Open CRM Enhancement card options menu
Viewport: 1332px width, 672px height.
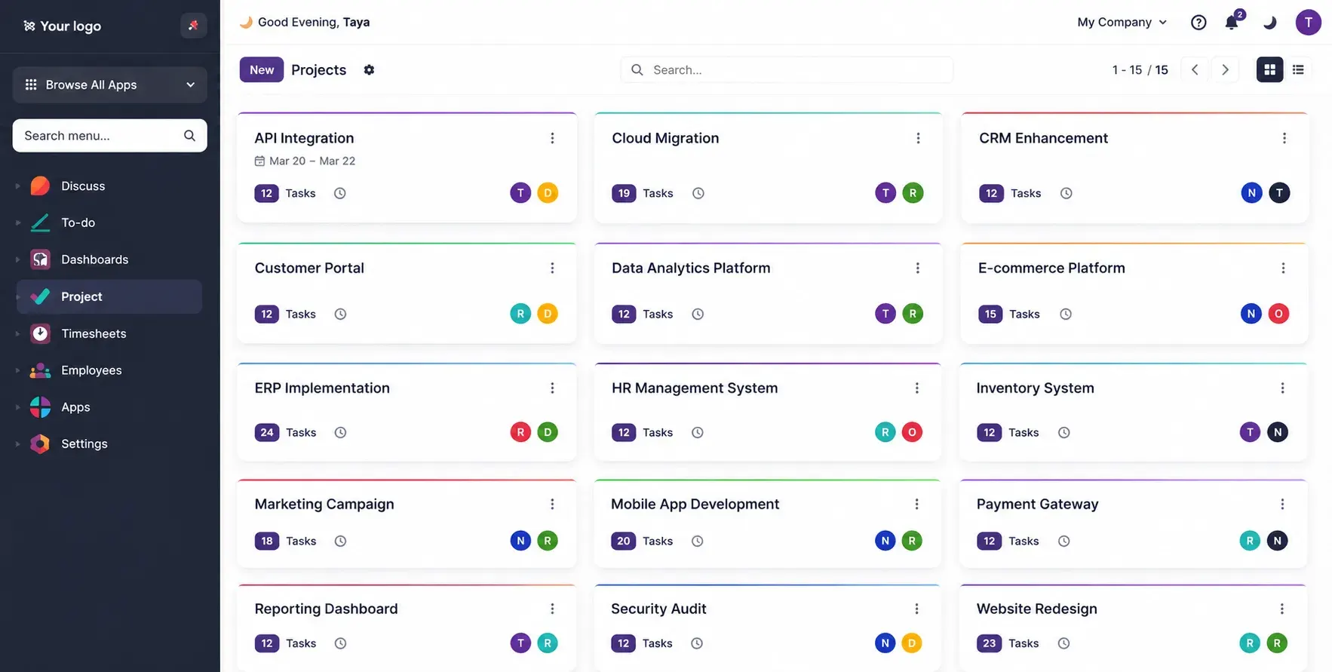tap(1284, 138)
